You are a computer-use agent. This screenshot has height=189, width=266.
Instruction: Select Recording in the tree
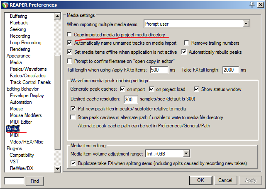click(x=20, y=36)
